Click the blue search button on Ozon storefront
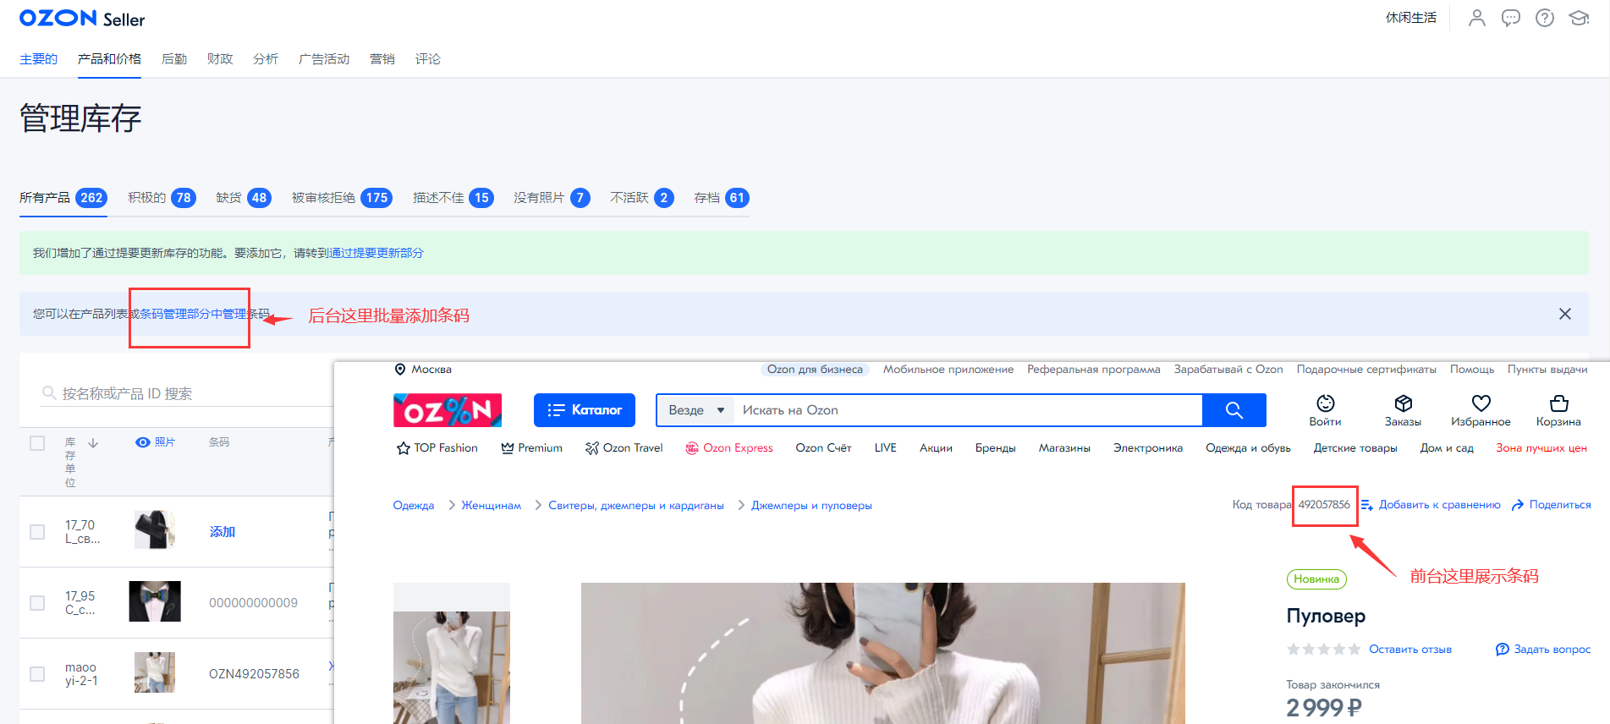The height and width of the screenshot is (724, 1610). [x=1234, y=410]
